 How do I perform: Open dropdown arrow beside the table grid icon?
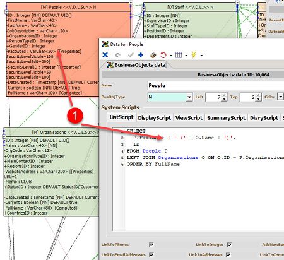tap(186, 56)
